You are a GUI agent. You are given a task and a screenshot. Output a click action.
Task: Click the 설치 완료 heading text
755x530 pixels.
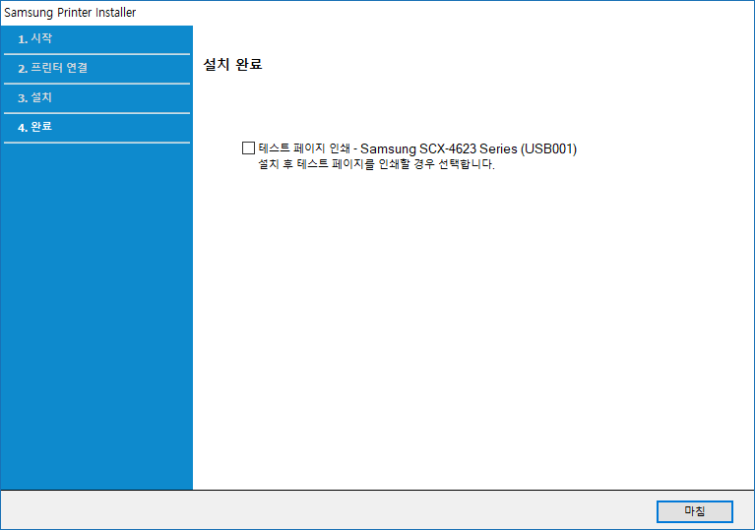[x=232, y=65]
